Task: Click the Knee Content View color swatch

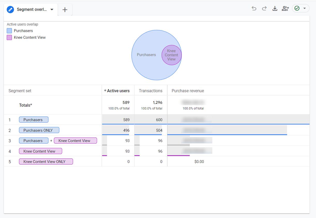Action: click(9, 37)
